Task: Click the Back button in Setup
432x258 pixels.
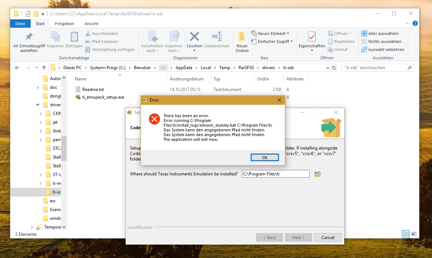Action: click(270, 237)
